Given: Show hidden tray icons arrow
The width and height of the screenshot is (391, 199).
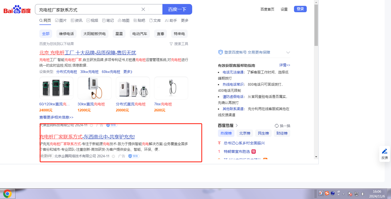Looking at the screenshot, I should coord(344,194).
